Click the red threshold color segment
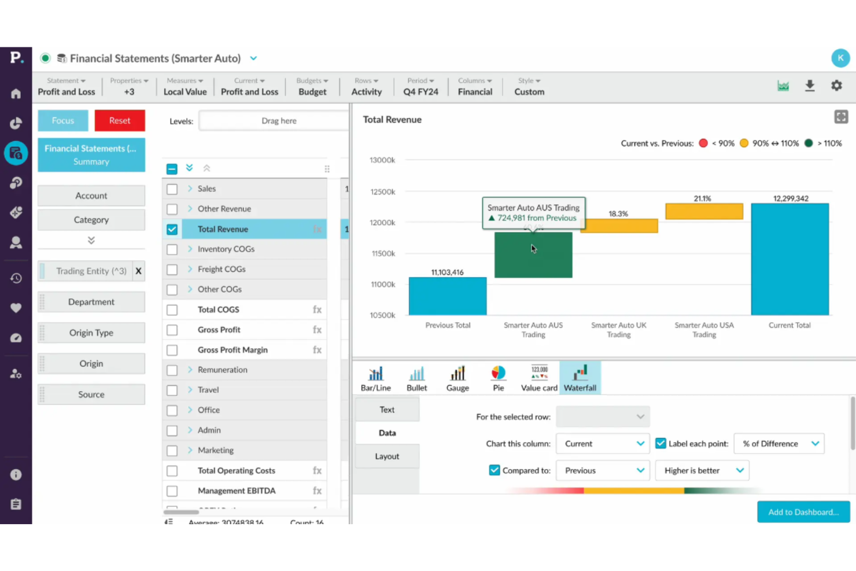856x571 pixels. 547,491
